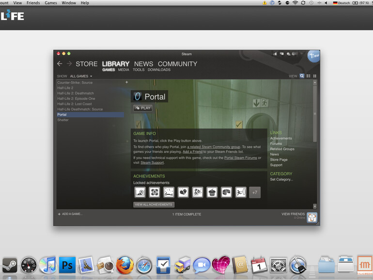Go to the NEWS section
The height and width of the screenshot is (280, 373).
pos(143,64)
